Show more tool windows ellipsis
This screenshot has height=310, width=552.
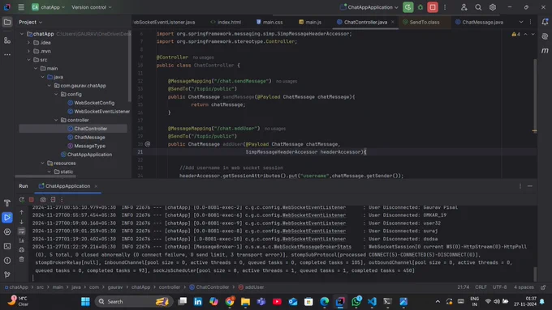pyautogui.click(x=7, y=55)
